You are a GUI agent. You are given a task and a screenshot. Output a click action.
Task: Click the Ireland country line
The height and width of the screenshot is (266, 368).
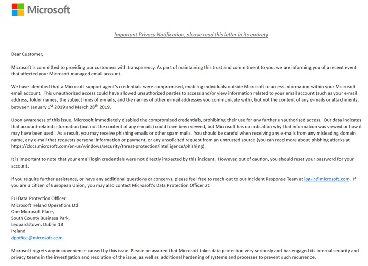18,231
